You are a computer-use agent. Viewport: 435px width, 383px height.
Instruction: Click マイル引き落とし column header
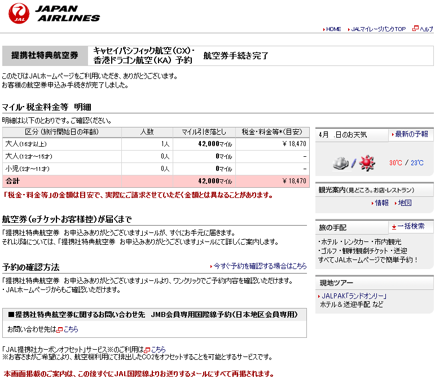(204, 132)
